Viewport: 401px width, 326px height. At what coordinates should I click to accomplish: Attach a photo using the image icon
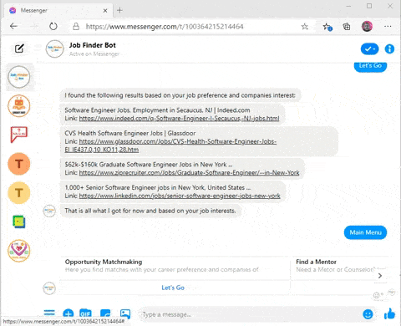[125, 313]
